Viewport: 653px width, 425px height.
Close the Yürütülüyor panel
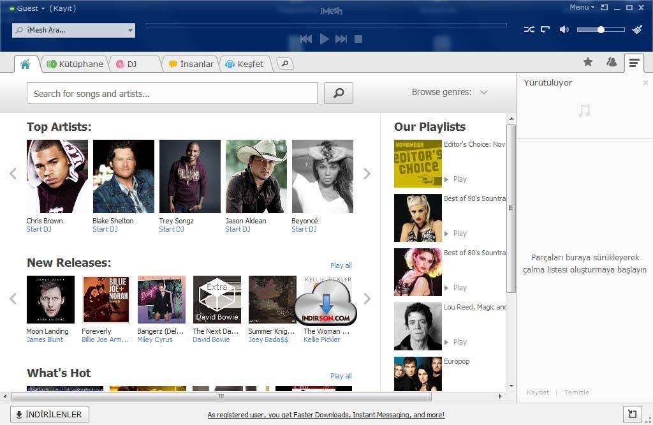tap(645, 82)
